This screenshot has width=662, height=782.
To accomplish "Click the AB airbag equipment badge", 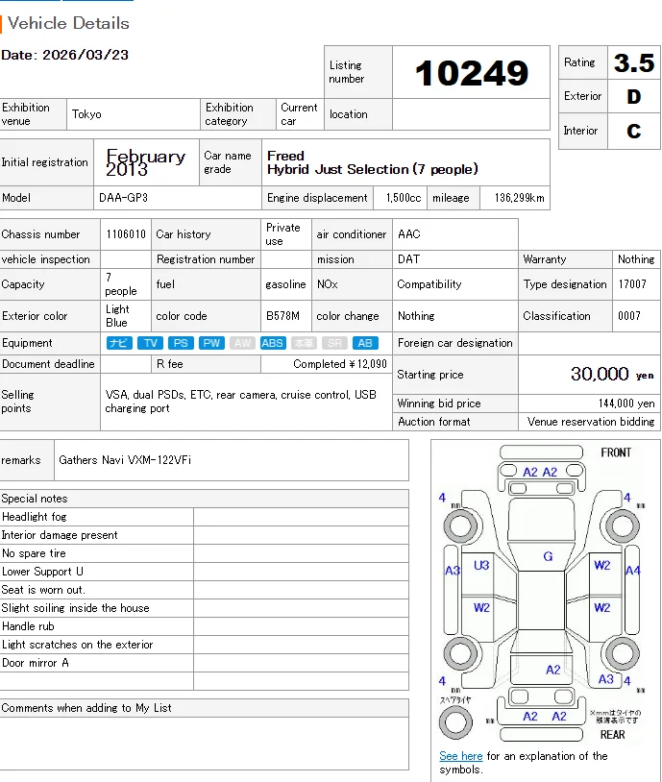I will (x=365, y=343).
